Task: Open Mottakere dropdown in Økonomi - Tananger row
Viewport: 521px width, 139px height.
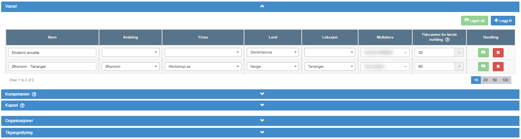Action: [x=385, y=67]
